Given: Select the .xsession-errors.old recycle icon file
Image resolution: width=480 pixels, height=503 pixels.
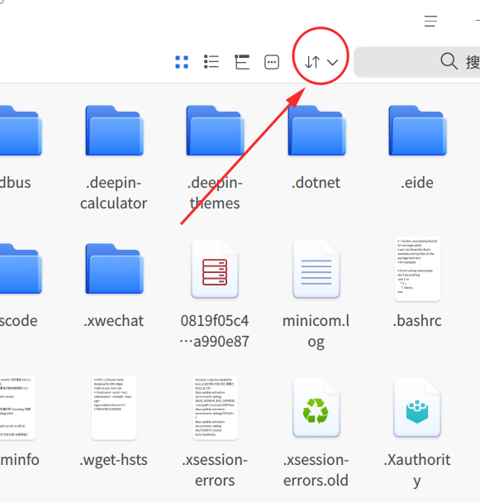Looking at the screenshot, I should click(316, 408).
